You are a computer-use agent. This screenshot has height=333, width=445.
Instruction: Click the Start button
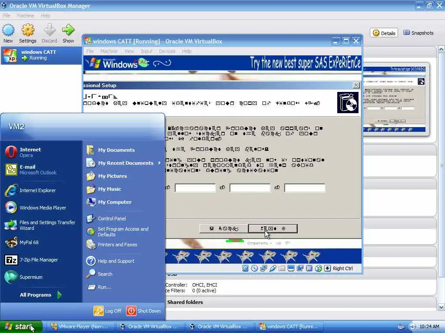(x=21, y=327)
